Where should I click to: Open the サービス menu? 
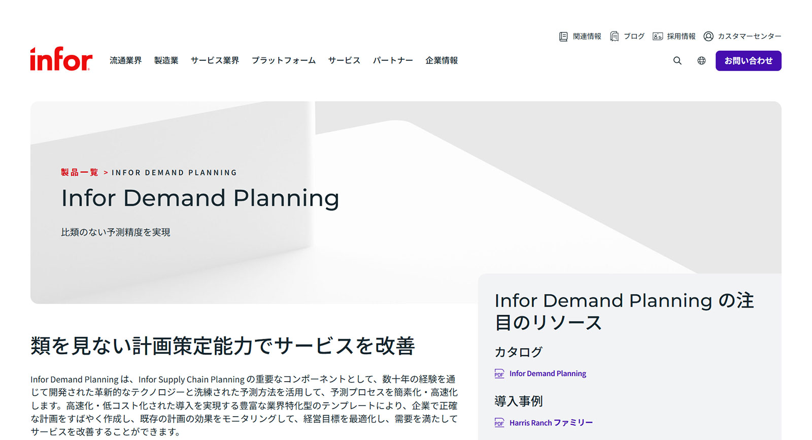click(344, 60)
